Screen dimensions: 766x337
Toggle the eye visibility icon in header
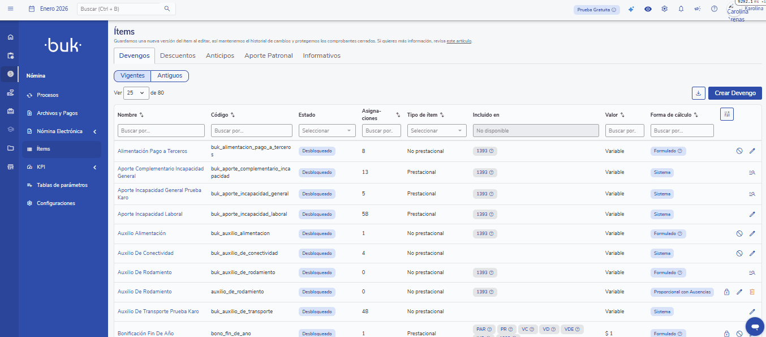pyautogui.click(x=648, y=9)
